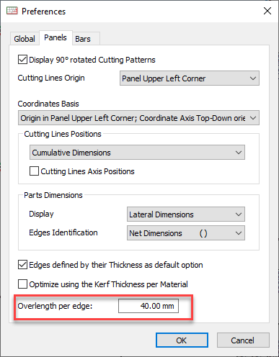Open the Cumulative Dimensions dropdown
Screen dimensions: 279x357
pyautogui.click(x=137, y=153)
